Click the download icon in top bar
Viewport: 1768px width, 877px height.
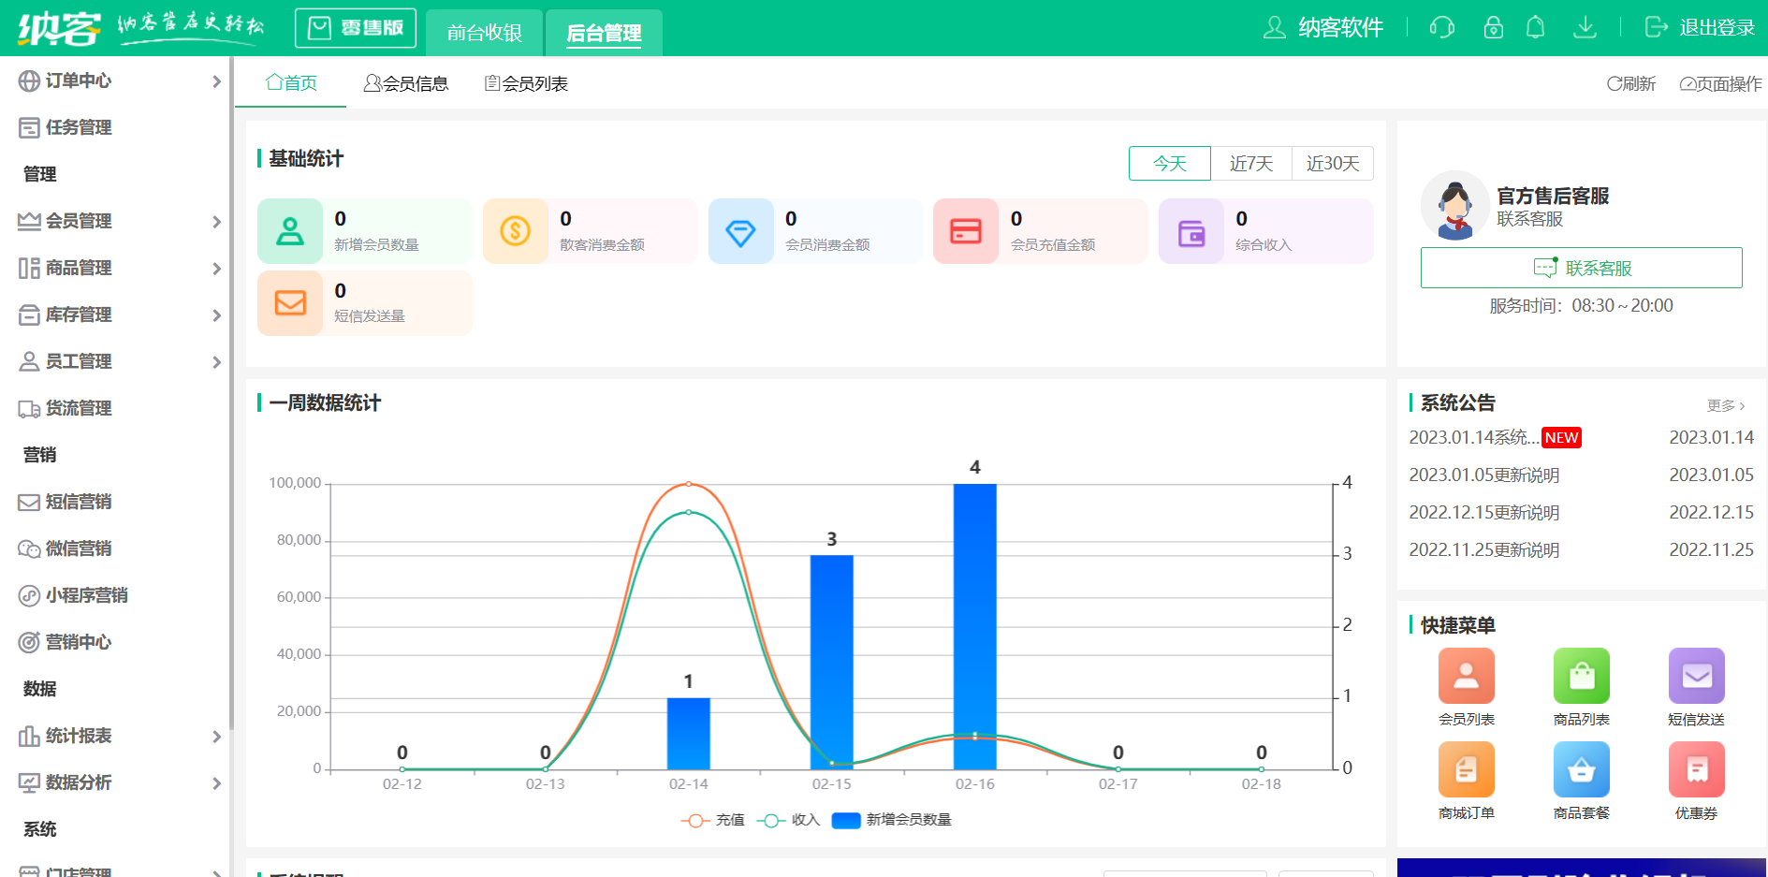[x=1585, y=27]
